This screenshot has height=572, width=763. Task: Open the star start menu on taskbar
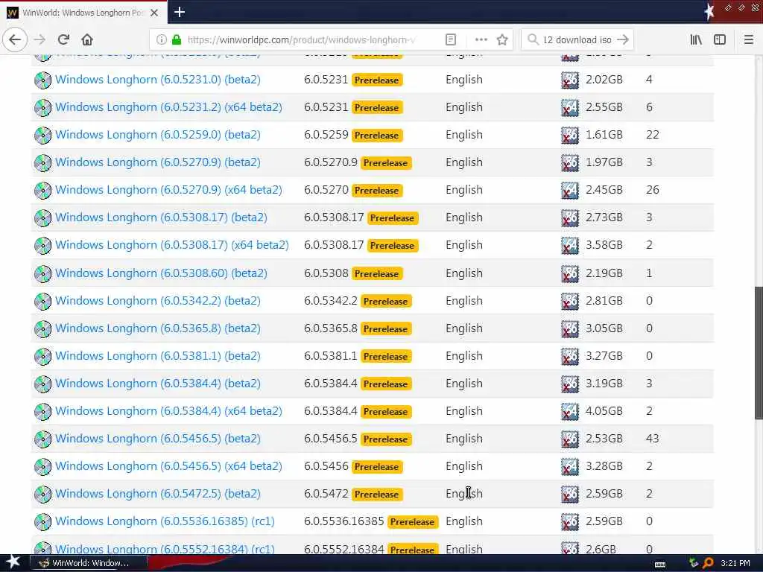pos(13,562)
